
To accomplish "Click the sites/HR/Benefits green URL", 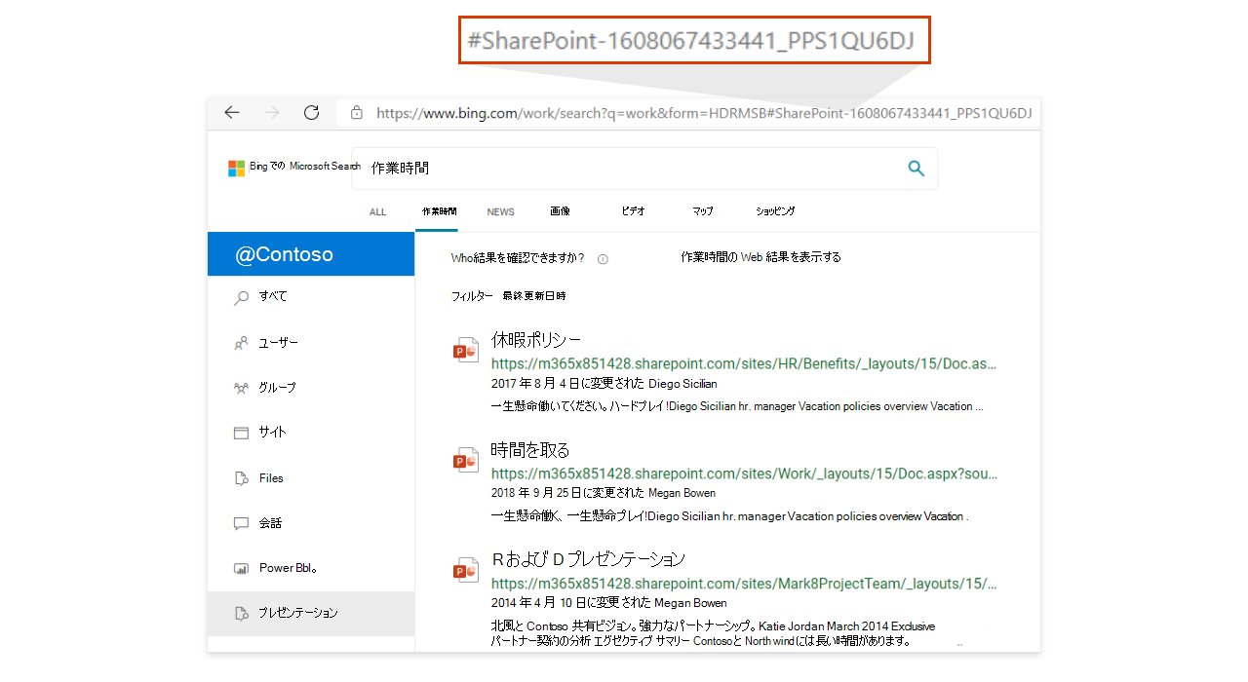I will [x=744, y=364].
